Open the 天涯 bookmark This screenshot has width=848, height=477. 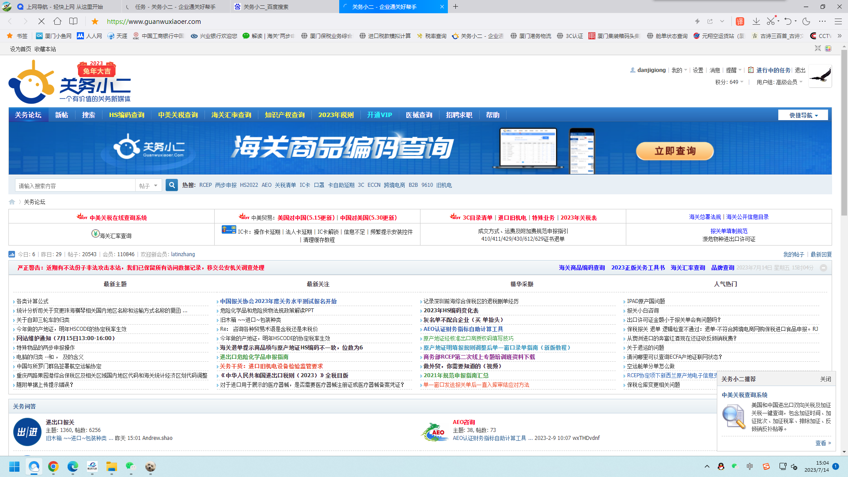(117, 36)
